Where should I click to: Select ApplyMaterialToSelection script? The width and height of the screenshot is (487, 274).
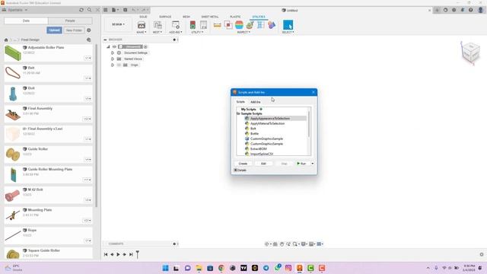coord(267,123)
